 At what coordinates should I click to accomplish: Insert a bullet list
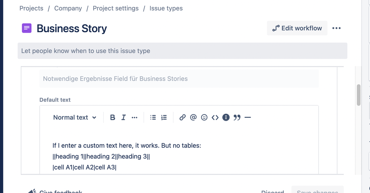[x=153, y=117]
